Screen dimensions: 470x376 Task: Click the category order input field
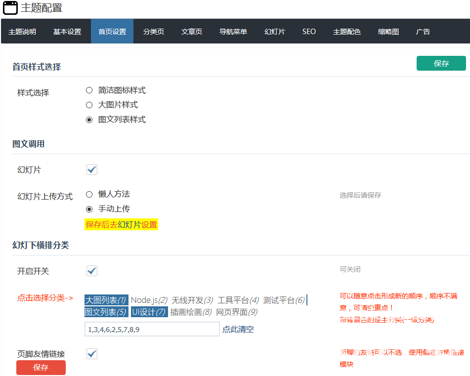coord(152,330)
